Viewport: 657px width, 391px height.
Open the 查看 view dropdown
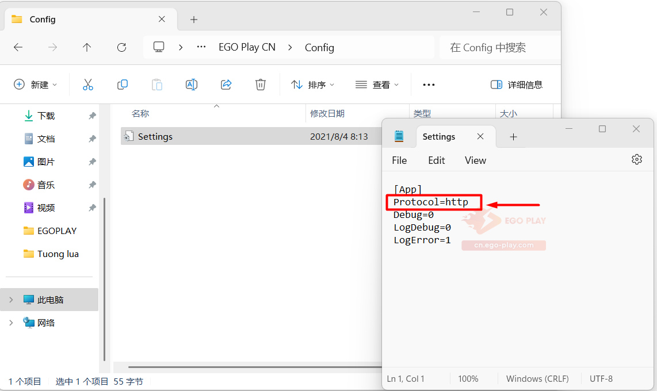[377, 85]
